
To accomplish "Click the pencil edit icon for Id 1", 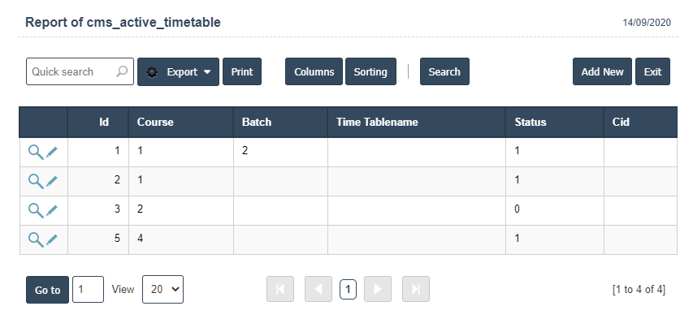I will point(52,152).
